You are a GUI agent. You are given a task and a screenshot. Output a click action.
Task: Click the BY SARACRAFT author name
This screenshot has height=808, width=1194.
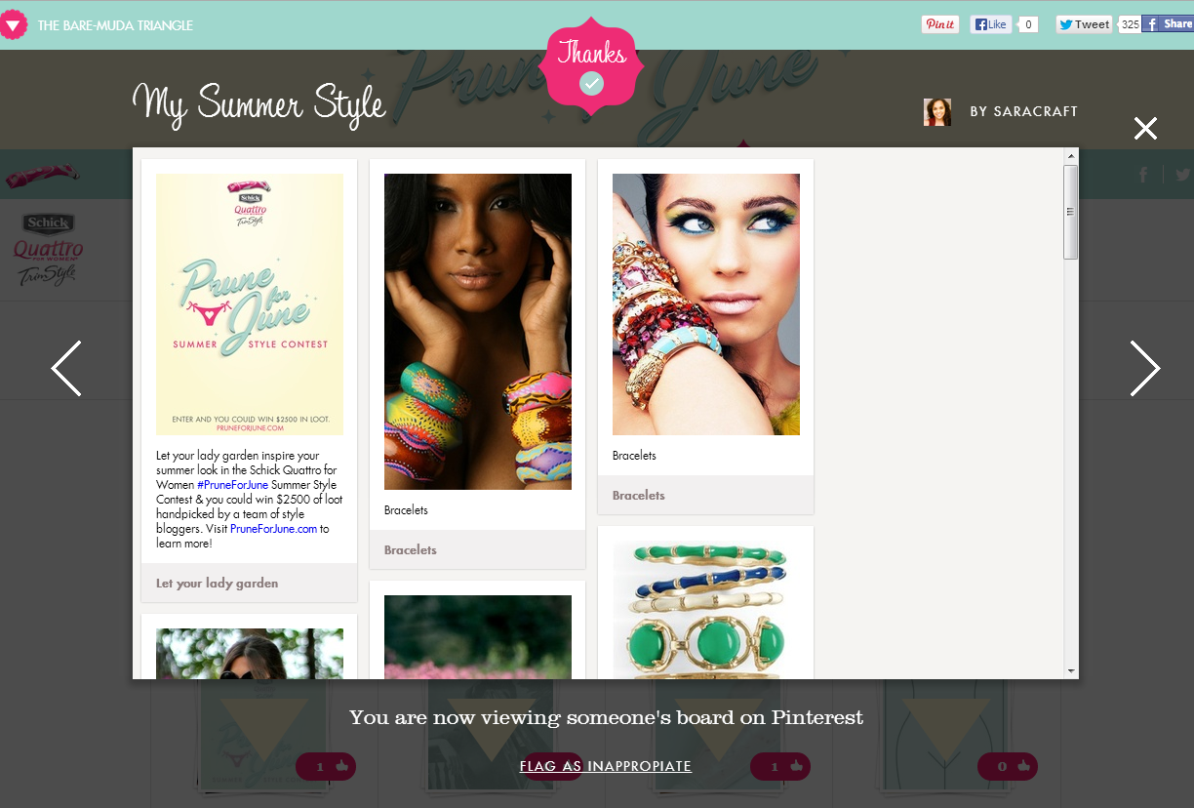point(1023,112)
